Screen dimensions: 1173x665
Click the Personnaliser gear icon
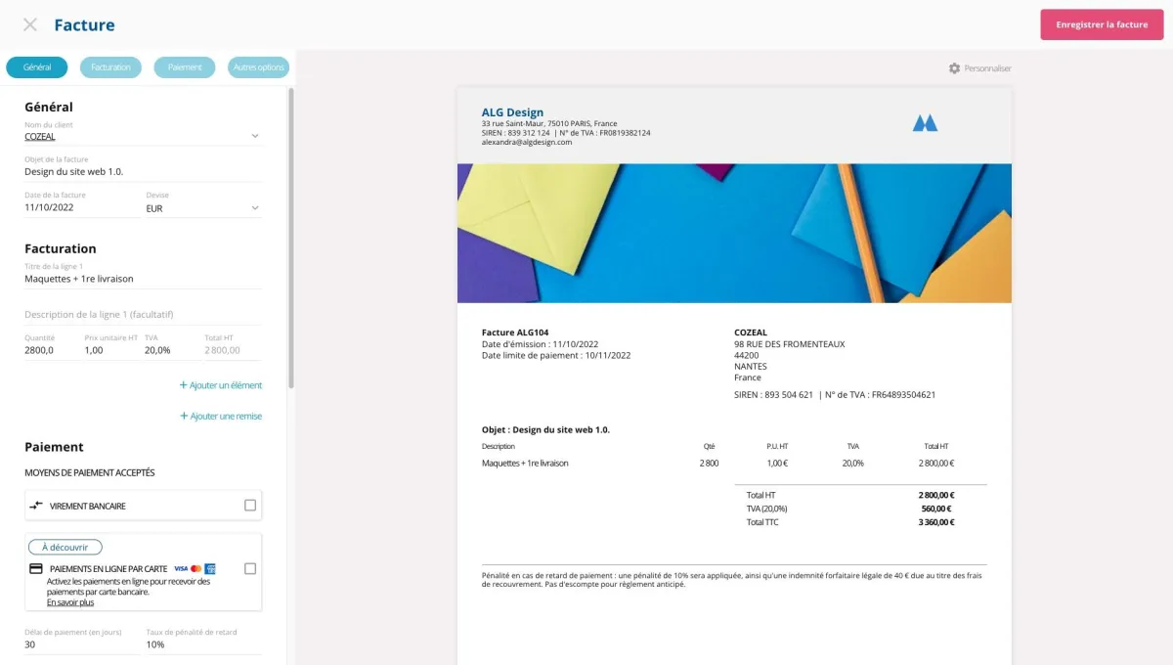click(954, 68)
